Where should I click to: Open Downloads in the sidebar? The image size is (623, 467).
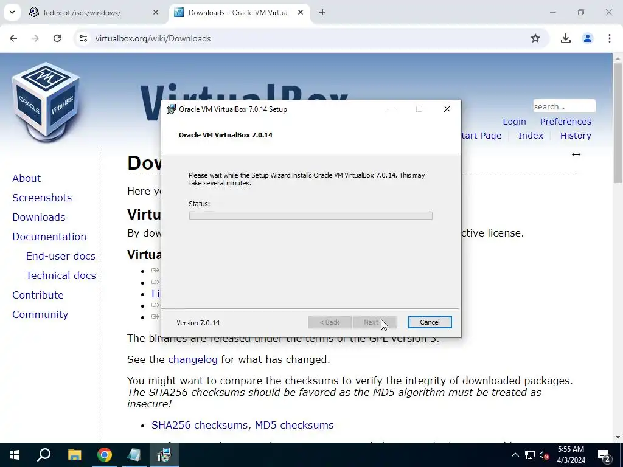[x=38, y=217]
